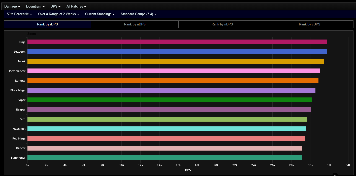Switch to the Rank by cDPS tab
The height and width of the screenshot is (176, 356).
[x=310, y=24]
